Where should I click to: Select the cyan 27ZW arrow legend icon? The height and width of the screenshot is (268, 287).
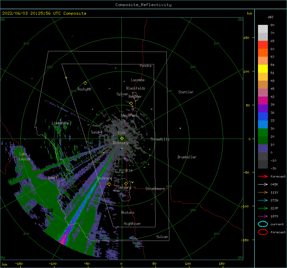[263, 200]
